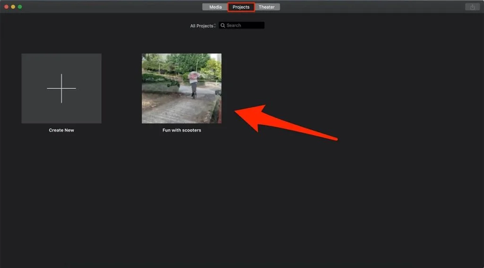Switch to the Media tab
Viewport: 484px width, 268px height.
pyautogui.click(x=215, y=7)
